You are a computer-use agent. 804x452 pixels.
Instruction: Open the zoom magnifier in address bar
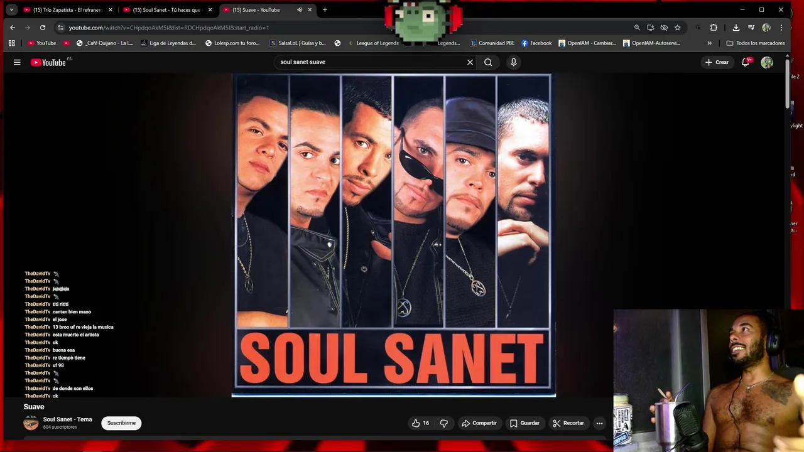coord(637,28)
